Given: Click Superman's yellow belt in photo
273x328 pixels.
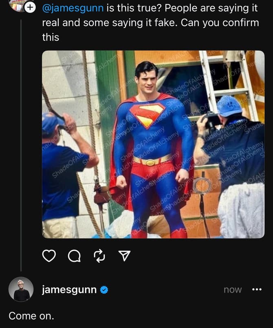Looking at the screenshot, I should [152, 161].
